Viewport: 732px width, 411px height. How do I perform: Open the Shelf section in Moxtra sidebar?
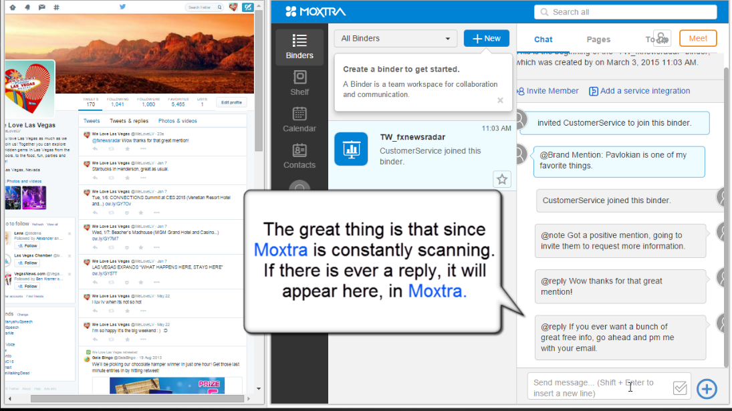click(299, 83)
